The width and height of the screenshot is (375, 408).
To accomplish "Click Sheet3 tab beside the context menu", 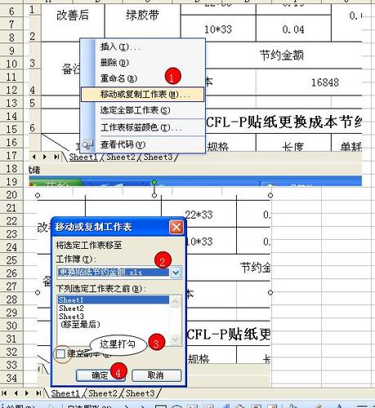I will pyautogui.click(x=158, y=157).
